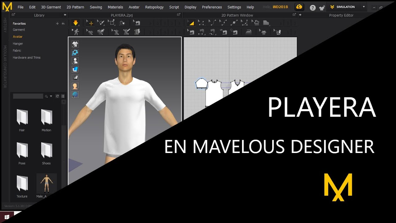This screenshot has height=223, width=396.
Task: Click the Show Sewing eye-machine icon
Action: [223, 32]
